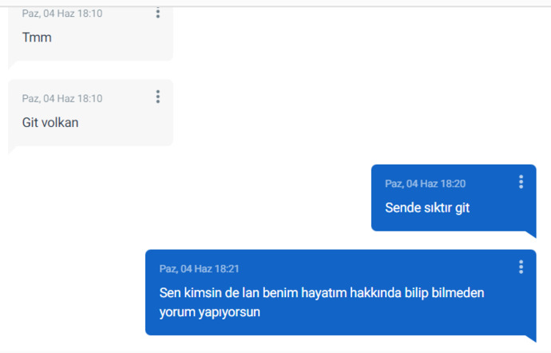551x353 pixels.
Task: Click the message starting 'Sende'
Action: pyautogui.click(x=427, y=208)
